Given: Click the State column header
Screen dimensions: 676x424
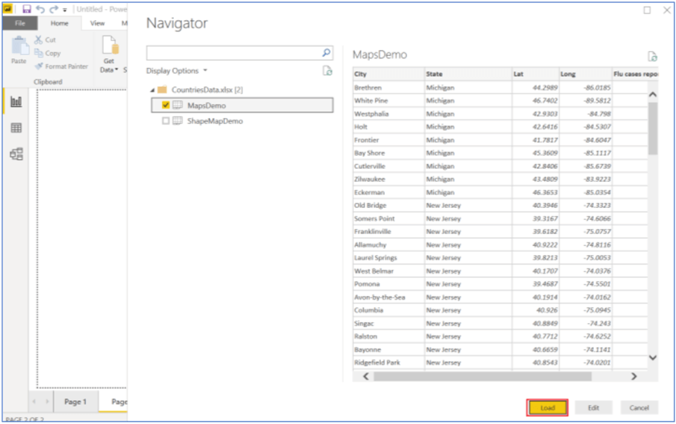Looking at the screenshot, I should 468,74.
